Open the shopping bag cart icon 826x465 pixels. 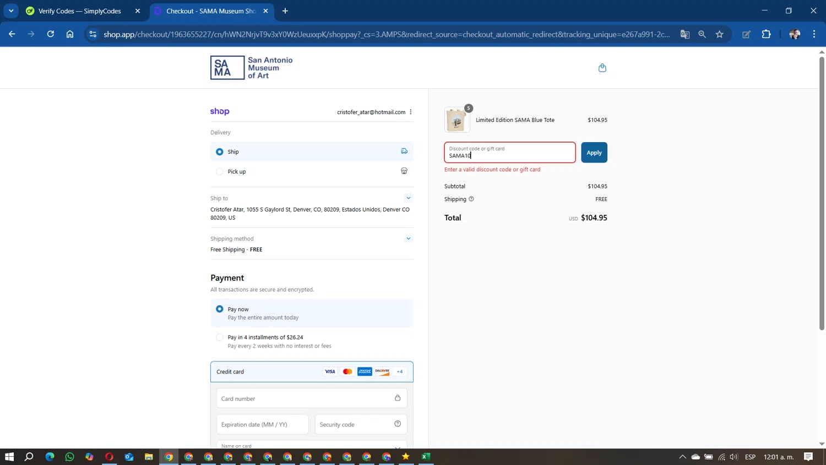click(x=602, y=68)
